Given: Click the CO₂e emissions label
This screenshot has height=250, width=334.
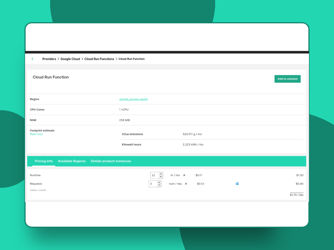Looking at the screenshot, I should [x=132, y=134].
